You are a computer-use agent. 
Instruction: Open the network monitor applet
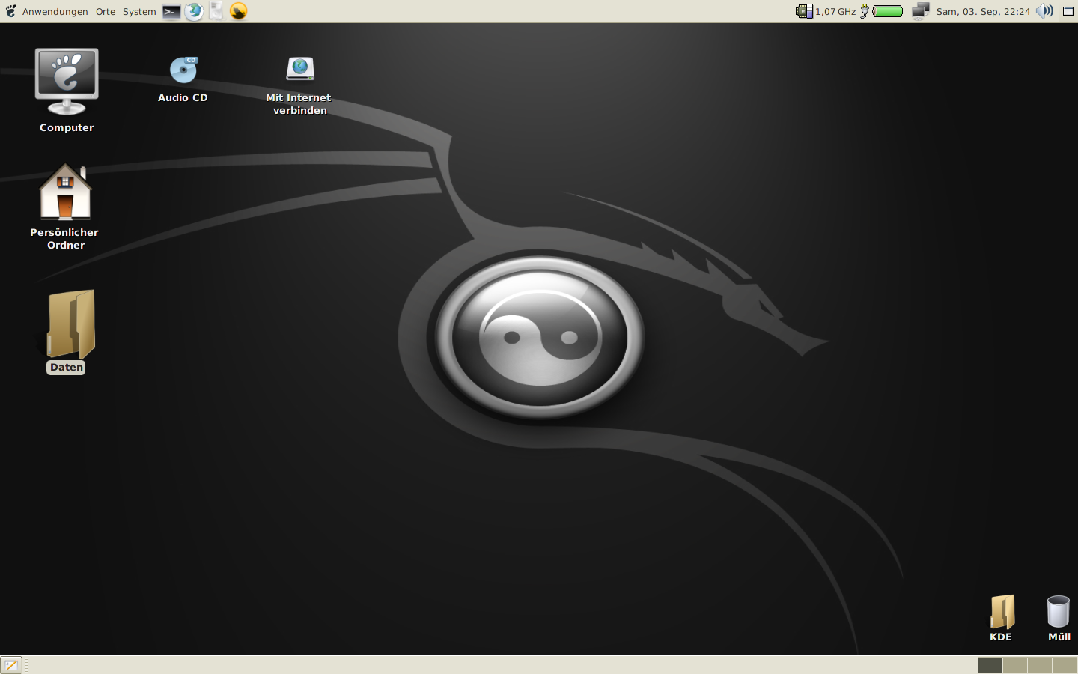tap(921, 11)
